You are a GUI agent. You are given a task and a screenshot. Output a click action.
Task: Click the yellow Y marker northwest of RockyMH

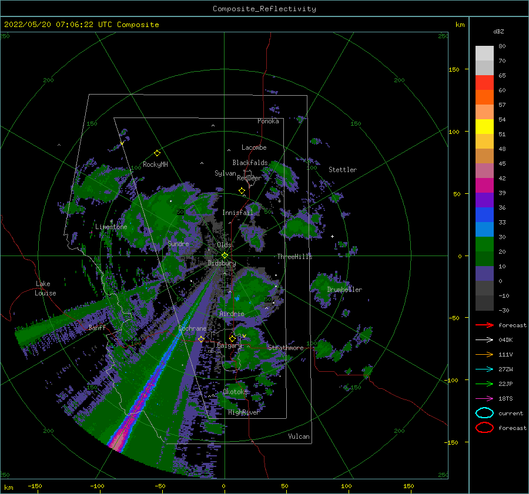(x=122, y=144)
